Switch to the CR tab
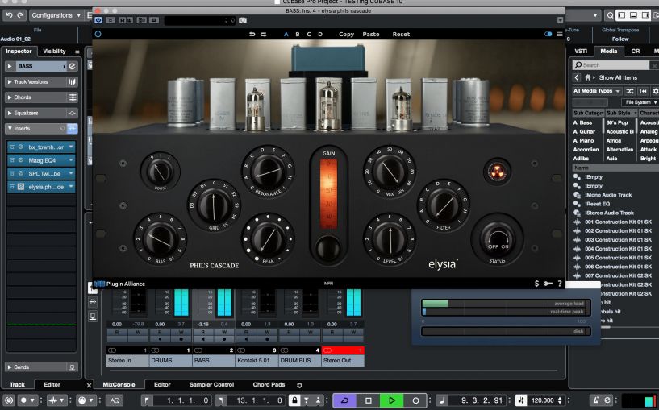The image size is (659, 410). pyautogui.click(x=636, y=52)
